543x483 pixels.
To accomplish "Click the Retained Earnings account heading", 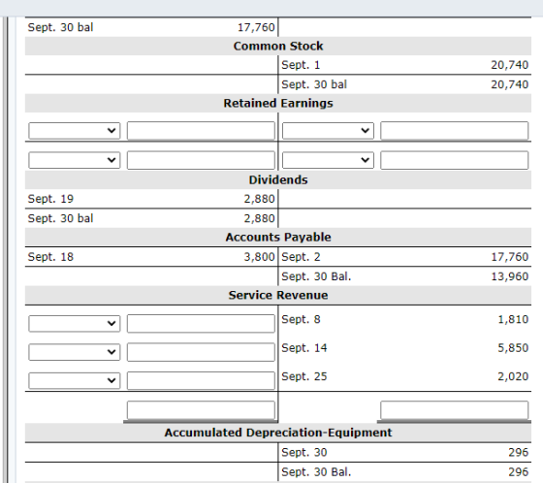I will [x=278, y=103].
